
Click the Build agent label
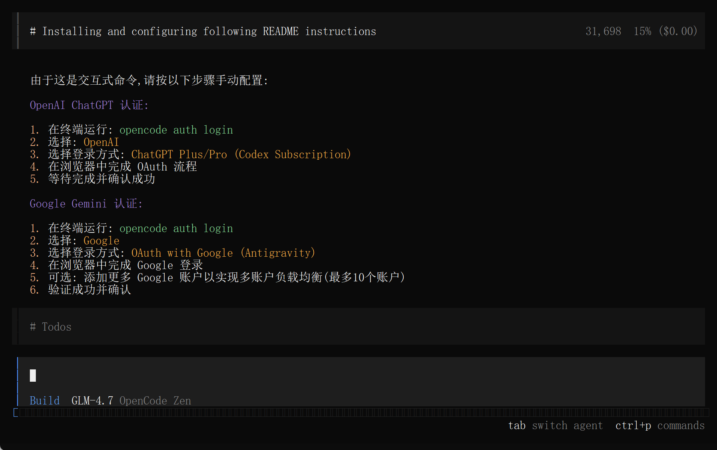click(x=44, y=401)
